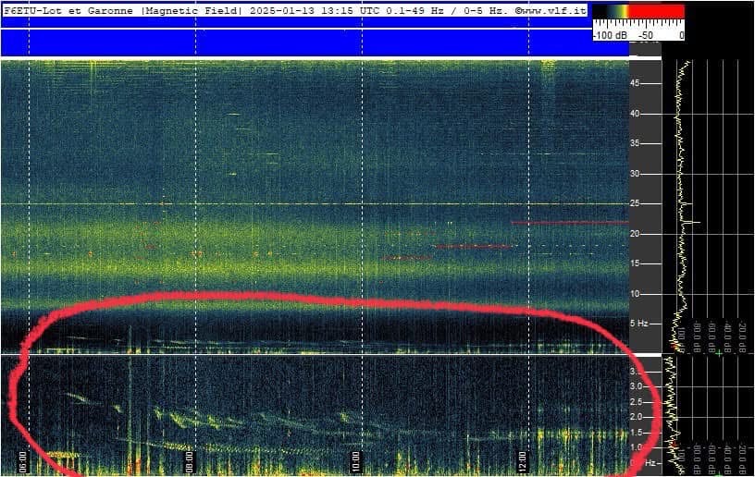
Task: Click the -100 dB scale label
Action: 609,34
